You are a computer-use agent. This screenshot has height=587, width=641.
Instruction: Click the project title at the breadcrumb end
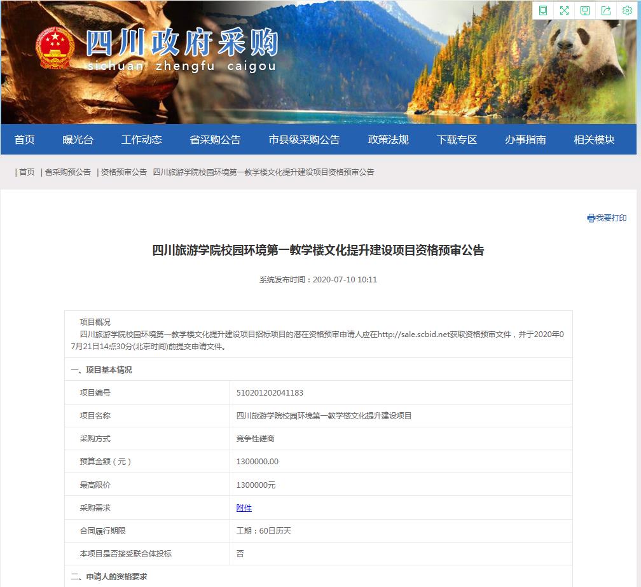[x=263, y=172]
